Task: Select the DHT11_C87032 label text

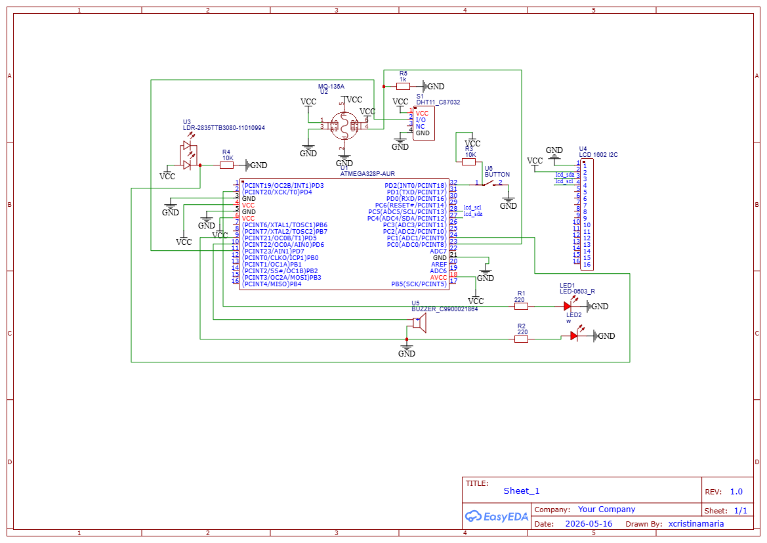Action: coord(438,102)
